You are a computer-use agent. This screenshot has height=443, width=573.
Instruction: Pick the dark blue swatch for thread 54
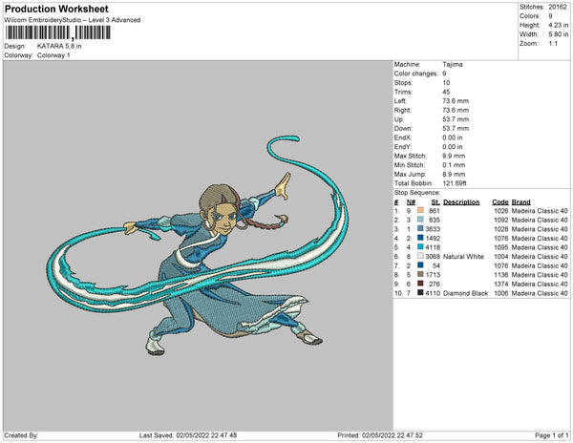[420, 265]
